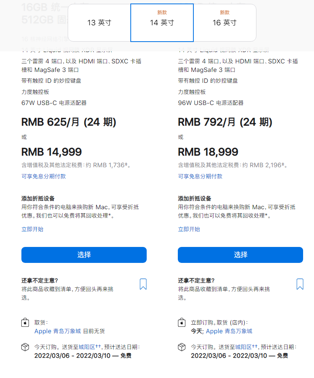Change 城阳区 delivery area for RMB 18,999 model
The image size is (314, 378).
pos(244,347)
